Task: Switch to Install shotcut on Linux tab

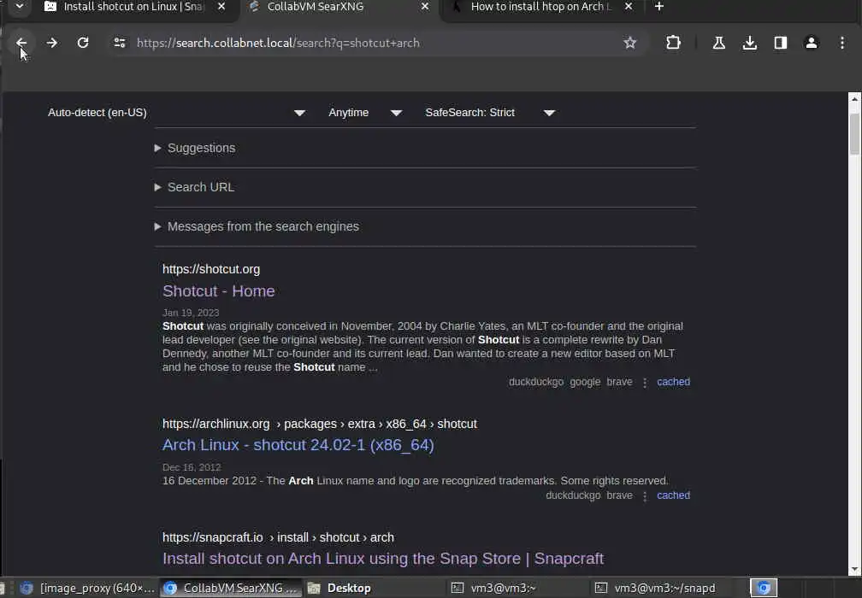Action: pos(132,7)
